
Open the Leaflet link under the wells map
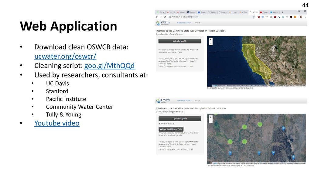tap(215, 163)
